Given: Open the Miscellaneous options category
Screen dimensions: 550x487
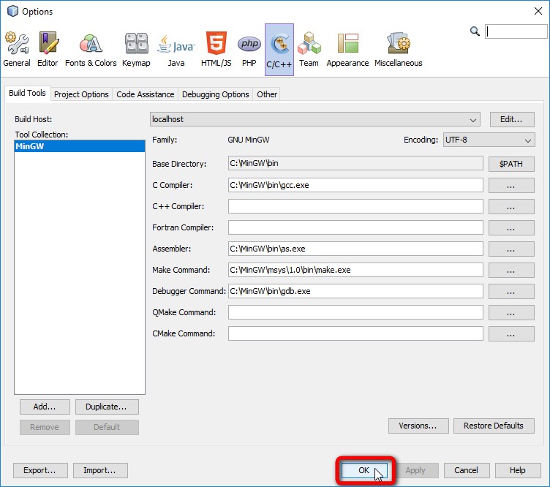Looking at the screenshot, I should [x=398, y=50].
